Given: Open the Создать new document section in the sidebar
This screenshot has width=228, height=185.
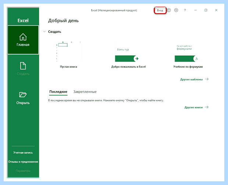Looking at the screenshot, I should click(23, 69).
